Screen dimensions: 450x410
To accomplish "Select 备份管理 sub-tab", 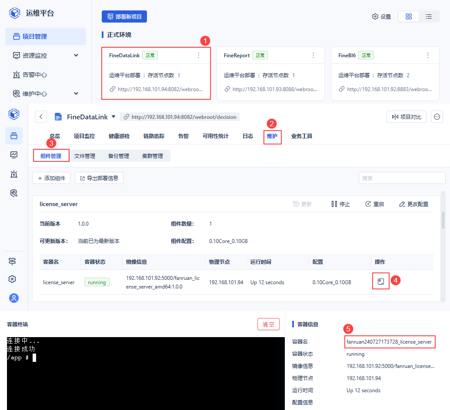I will point(119,156).
